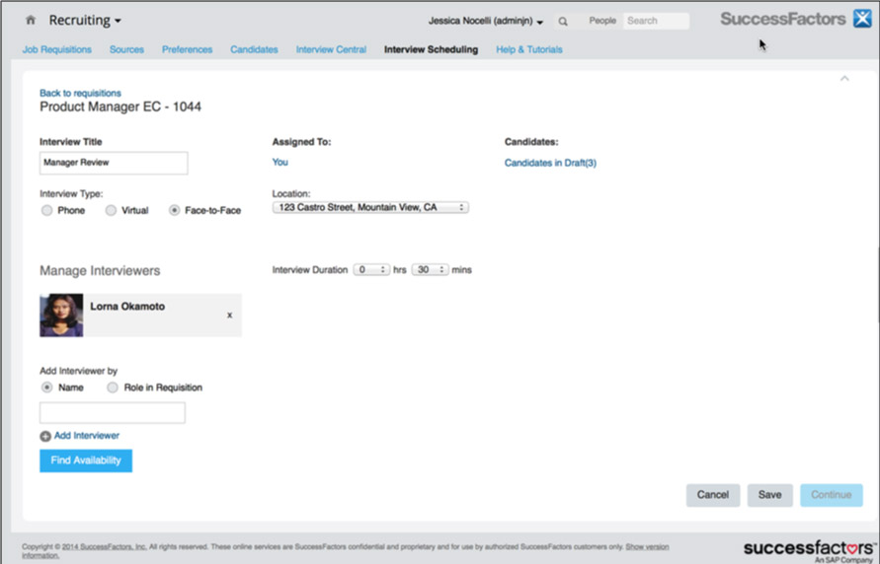Open the Location dropdown
The width and height of the screenshot is (880, 564).
click(370, 208)
